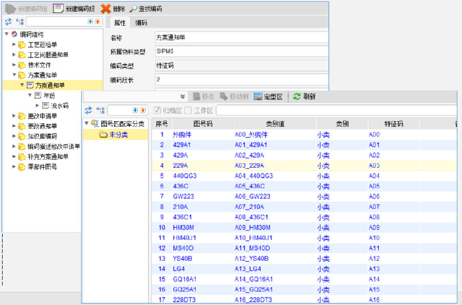Open the double-chevron dropdown in lower toolbar

tap(183, 97)
